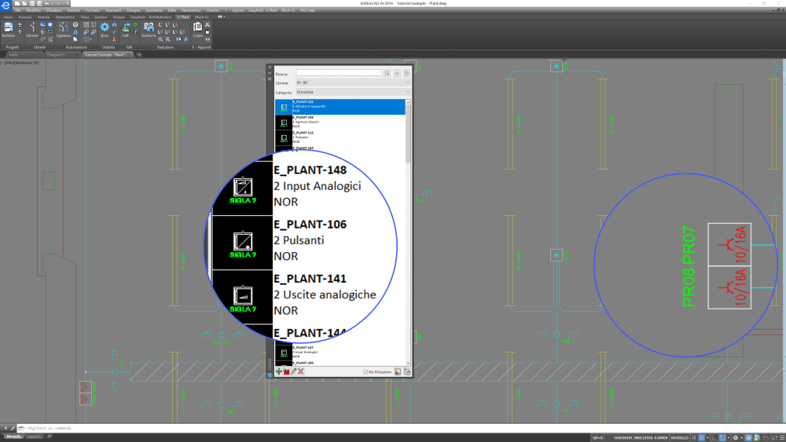Click the FaR find and replace tool
The image size is (786, 442).
click(x=125, y=30)
